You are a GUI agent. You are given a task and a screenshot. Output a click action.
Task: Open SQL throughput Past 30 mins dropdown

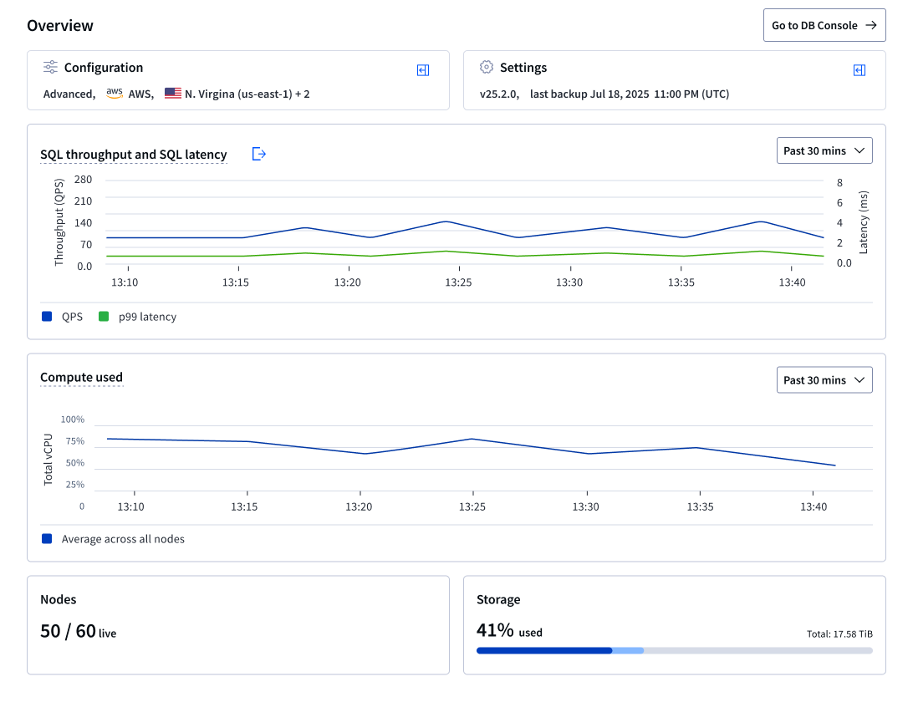pyautogui.click(x=824, y=150)
